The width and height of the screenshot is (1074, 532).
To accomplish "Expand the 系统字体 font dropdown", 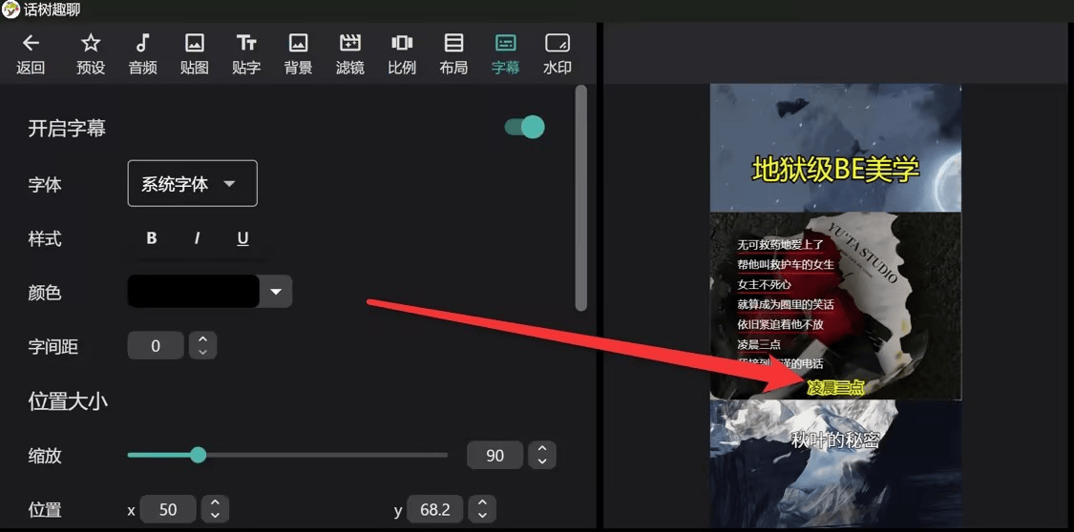I will tap(192, 184).
